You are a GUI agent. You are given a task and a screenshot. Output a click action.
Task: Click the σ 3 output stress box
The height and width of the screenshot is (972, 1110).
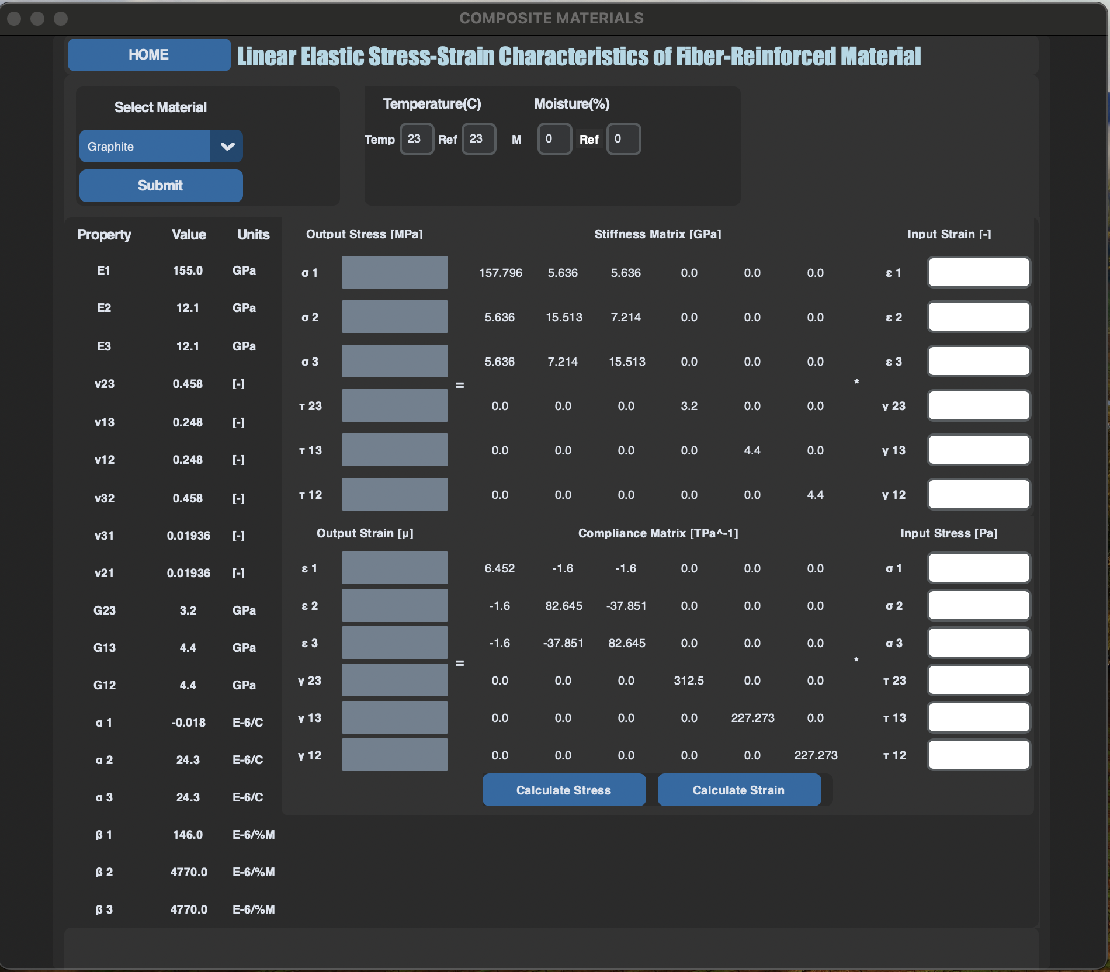click(x=395, y=361)
